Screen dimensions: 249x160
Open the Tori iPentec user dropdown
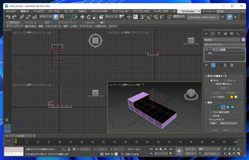click(189, 11)
